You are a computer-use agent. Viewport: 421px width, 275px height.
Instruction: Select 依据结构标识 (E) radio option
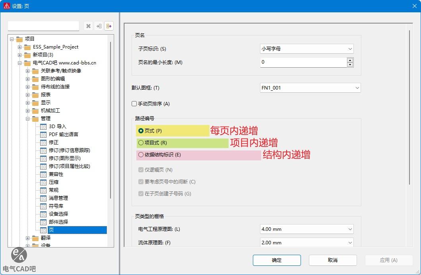[141, 155]
